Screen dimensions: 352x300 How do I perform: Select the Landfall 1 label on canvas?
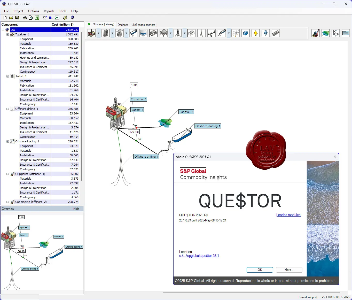tap(186, 112)
